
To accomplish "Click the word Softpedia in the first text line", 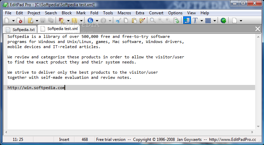I will [x=18, y=37].
